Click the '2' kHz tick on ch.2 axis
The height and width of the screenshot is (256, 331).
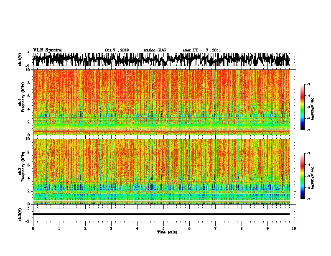click(29, 191)
